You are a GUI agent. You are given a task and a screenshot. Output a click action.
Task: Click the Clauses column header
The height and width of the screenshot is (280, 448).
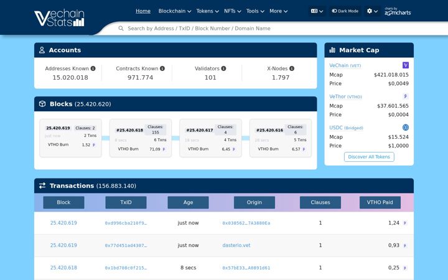pyautogui.click(x=320, y=202)
